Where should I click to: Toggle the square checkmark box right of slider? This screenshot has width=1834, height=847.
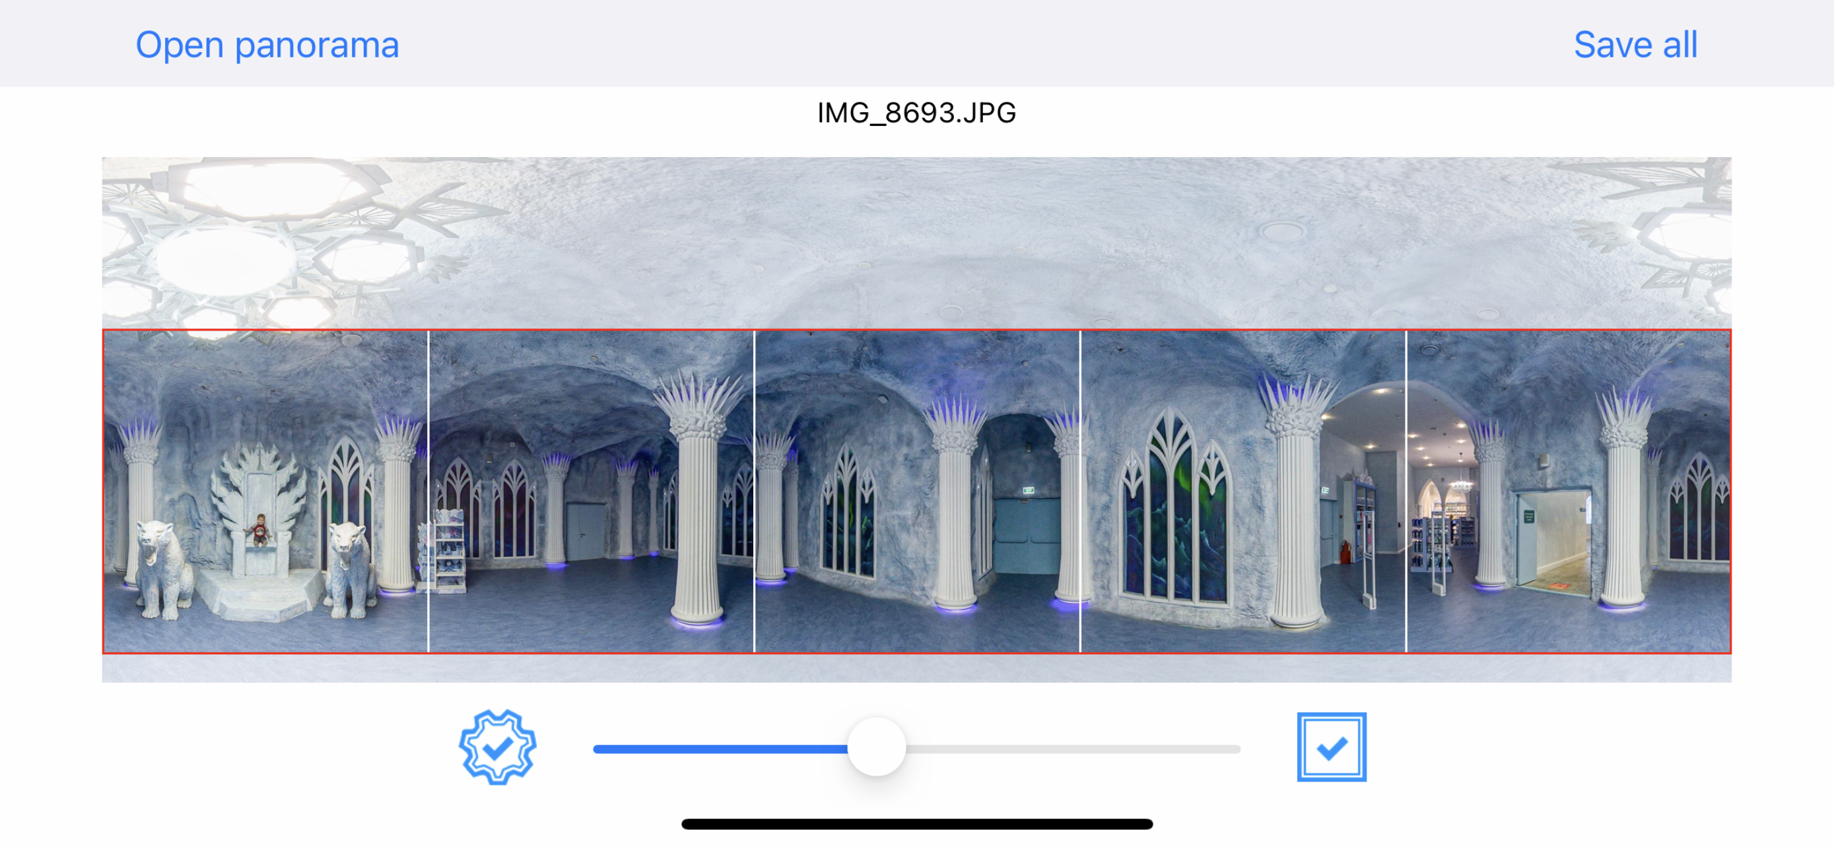[1332, 747]
